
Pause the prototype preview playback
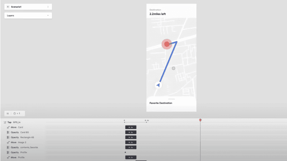click(x=8, y=113)
